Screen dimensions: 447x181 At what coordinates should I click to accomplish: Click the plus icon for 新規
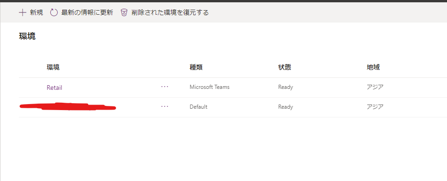(x=23, y=12)
